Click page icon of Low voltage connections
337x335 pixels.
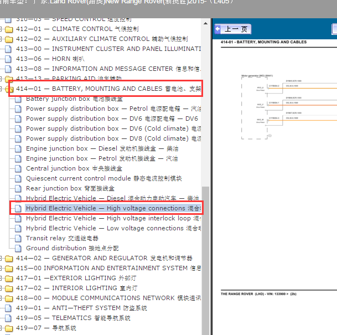coord(18,228)
